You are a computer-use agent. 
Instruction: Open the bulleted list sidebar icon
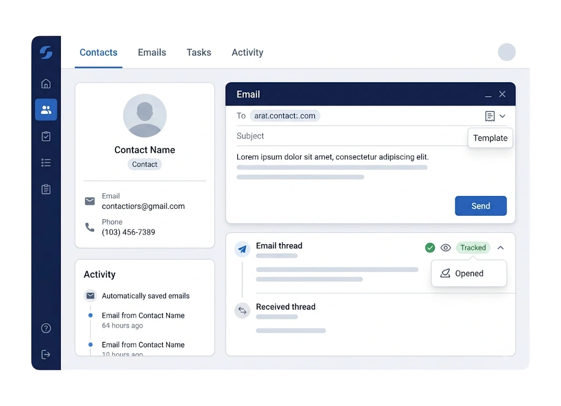46,163
